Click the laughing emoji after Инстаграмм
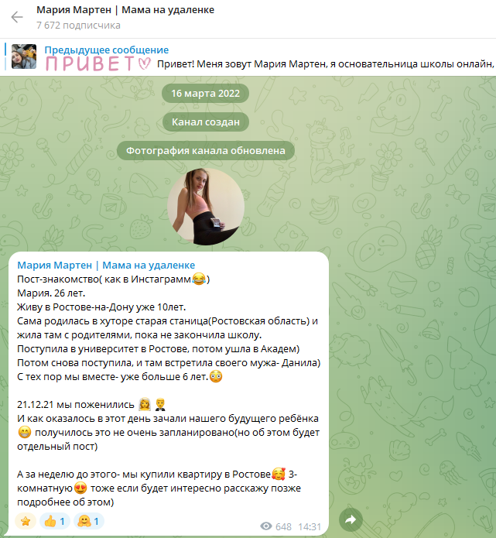Image resolution: width=496 pixels, height=538 pixels. [x=199, y=279]
